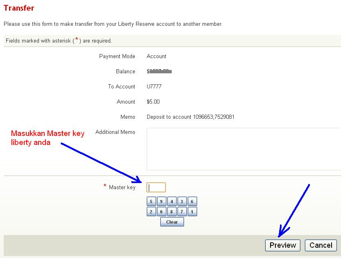Click the To Account label
The height and width of the screenshot is (258, 341).
click(122, 86)
